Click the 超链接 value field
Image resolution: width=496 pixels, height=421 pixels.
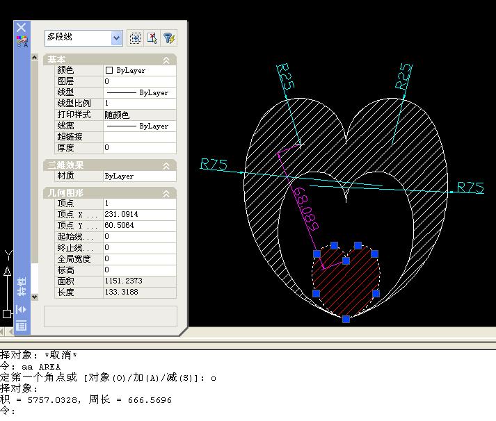click(140, 137)
